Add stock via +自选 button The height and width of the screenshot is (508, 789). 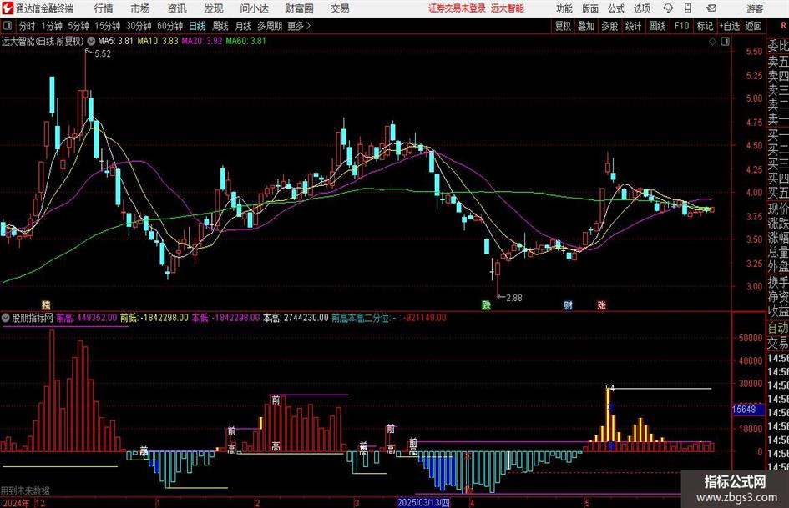pos(729,26)
